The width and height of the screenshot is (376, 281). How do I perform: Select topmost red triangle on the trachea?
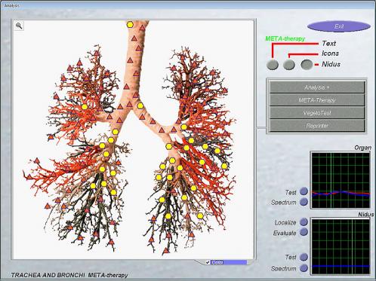[142, 28]
